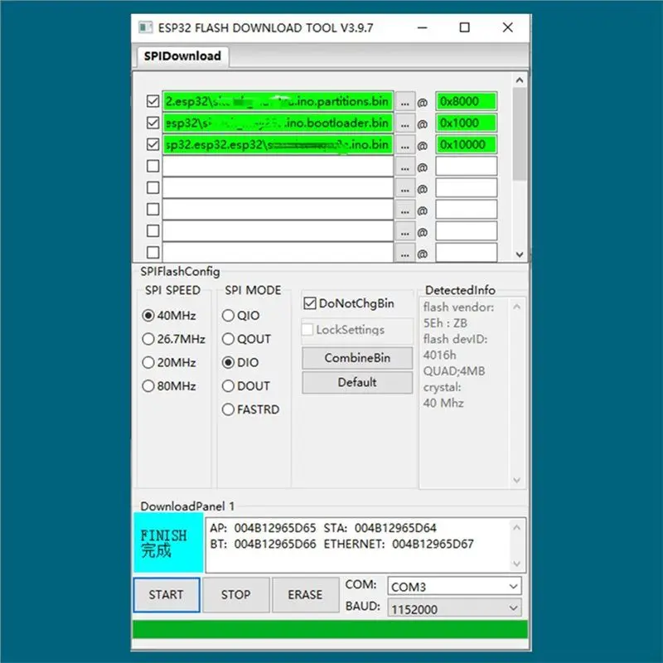Viewport: 663px width, 663px height.
Task: Click the app icon in title bar
Action: pyautogui.click(x=146, y=27)
